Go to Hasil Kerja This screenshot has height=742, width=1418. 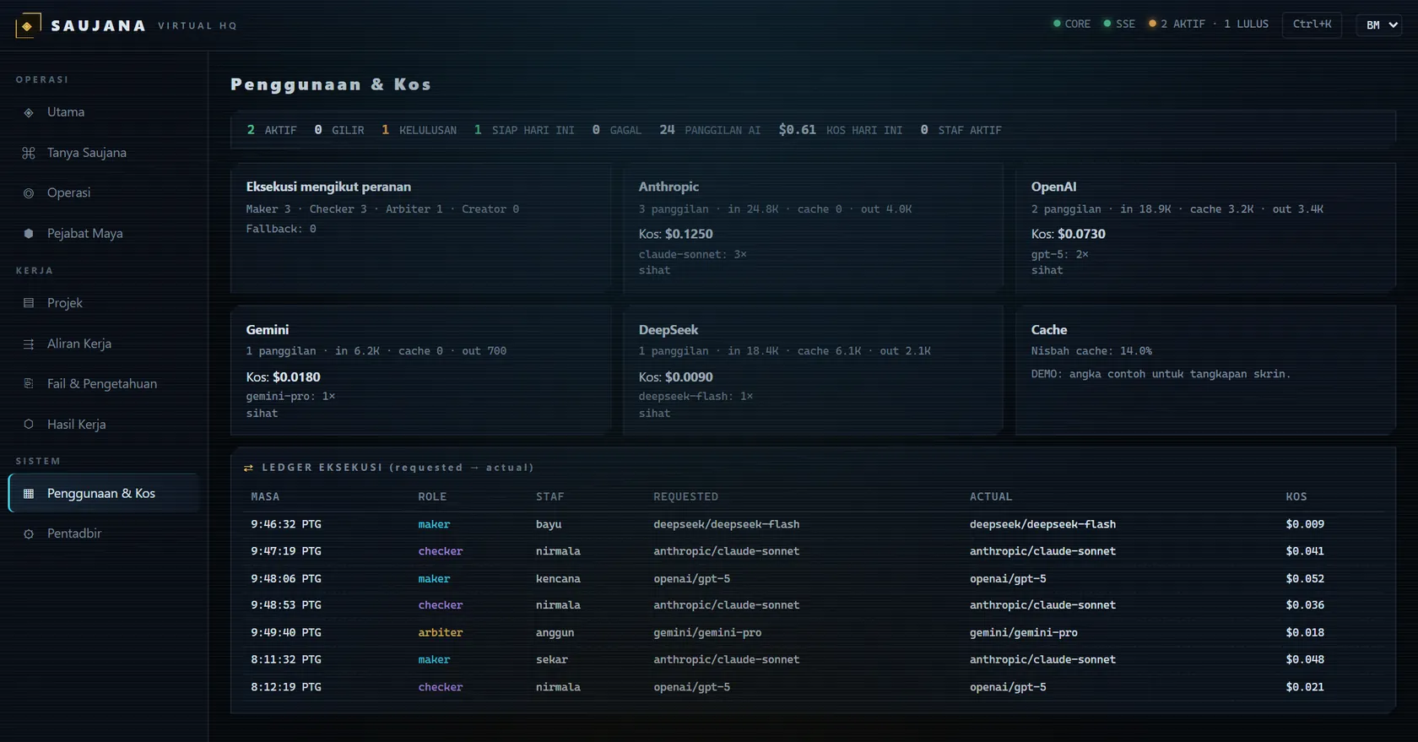[104, 425]
